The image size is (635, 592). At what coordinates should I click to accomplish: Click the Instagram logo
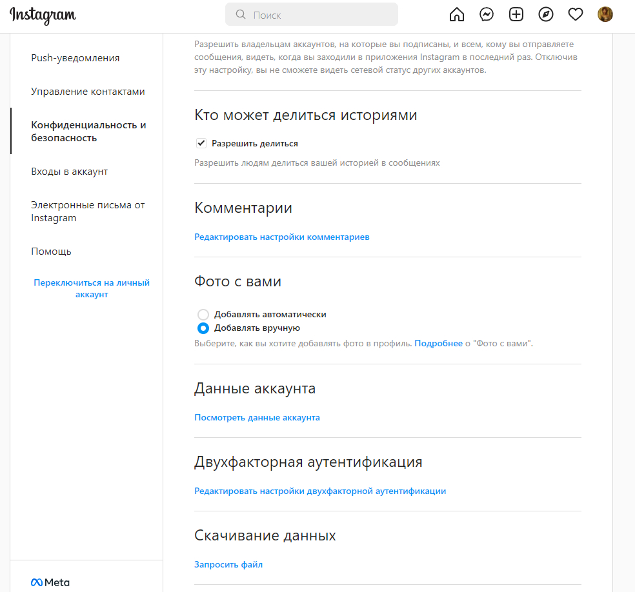tap(43, 15)
